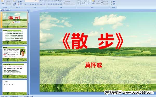Switch to the Slides tab in left pane

click(3, 10)
